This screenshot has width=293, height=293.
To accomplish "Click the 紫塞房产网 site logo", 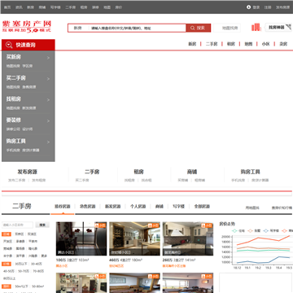I will (x=27, y=27).
